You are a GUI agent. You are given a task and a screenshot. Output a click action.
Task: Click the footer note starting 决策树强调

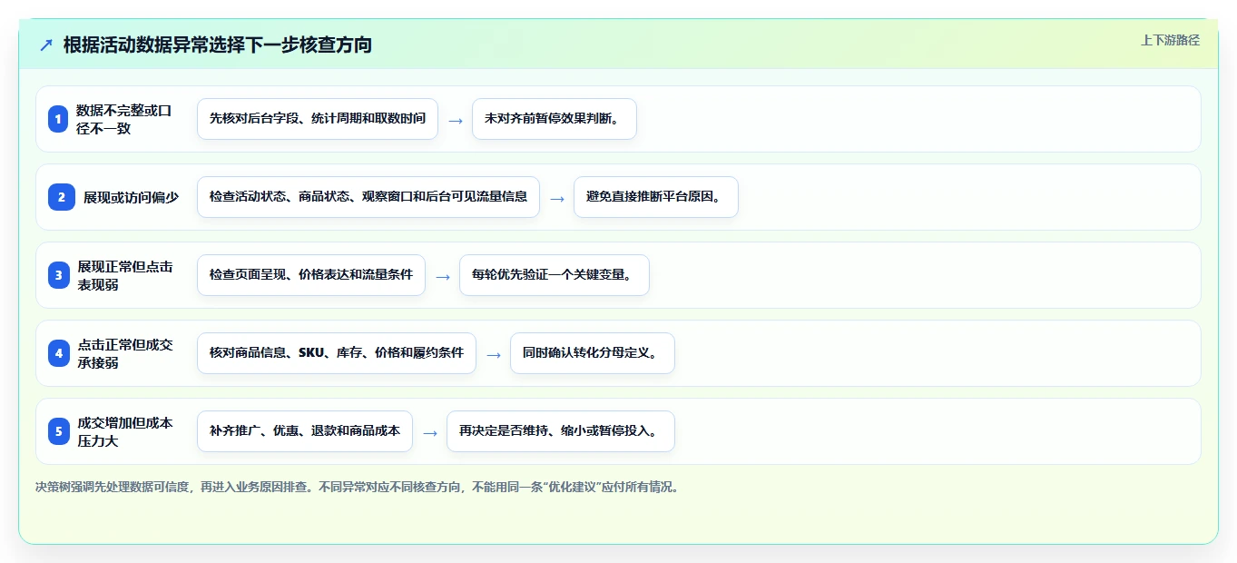357,487
